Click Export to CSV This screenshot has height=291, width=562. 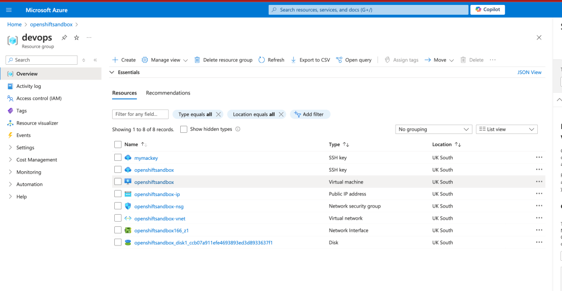tap(310, 60)
